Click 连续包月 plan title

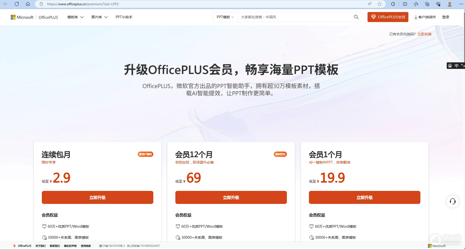pyautogui.click(x=56, y=155)
